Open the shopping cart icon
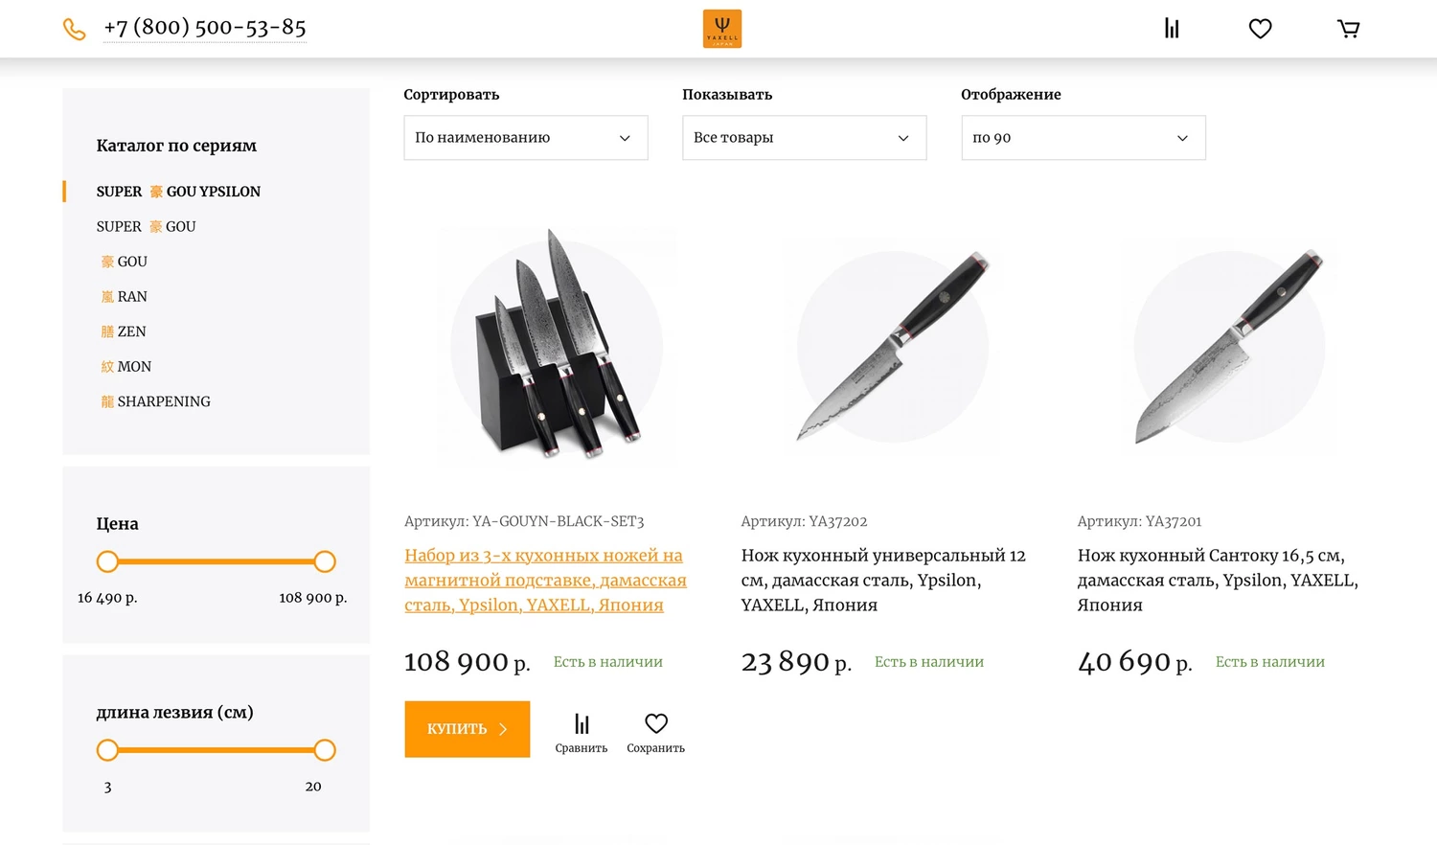The width and height of the screenshot is (1437, 845). [x=1348, y=29]
